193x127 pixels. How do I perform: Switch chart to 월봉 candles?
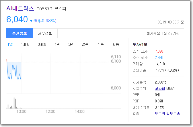(116, 44)
